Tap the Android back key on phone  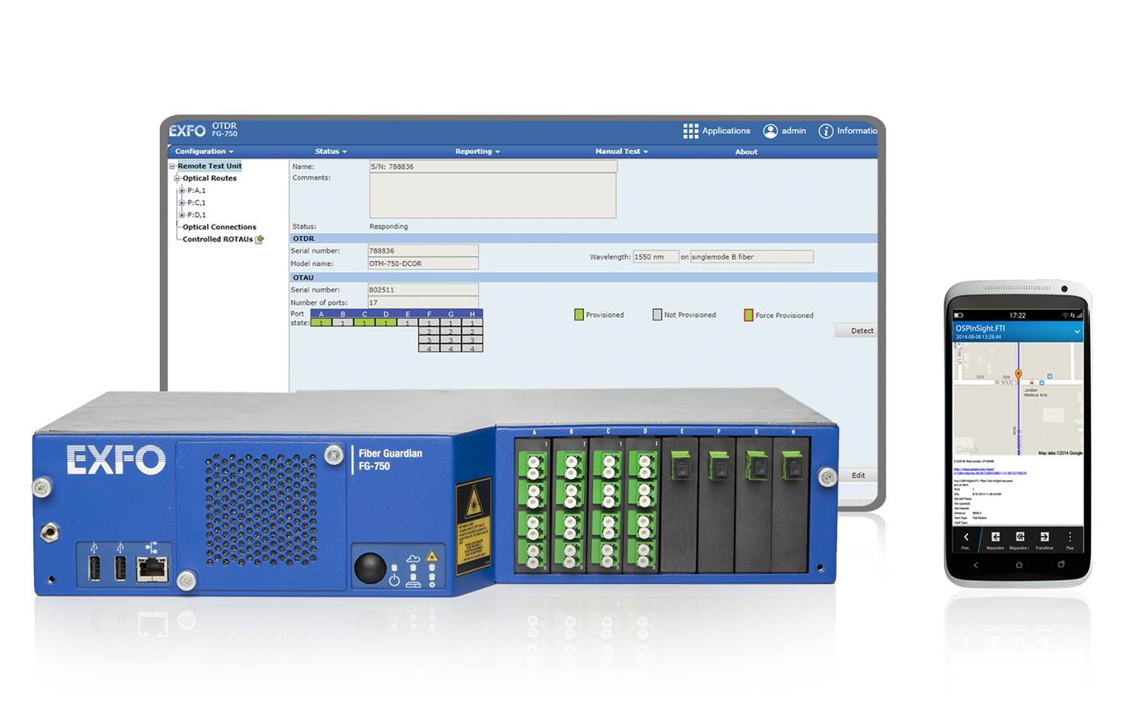pos(976,565)
